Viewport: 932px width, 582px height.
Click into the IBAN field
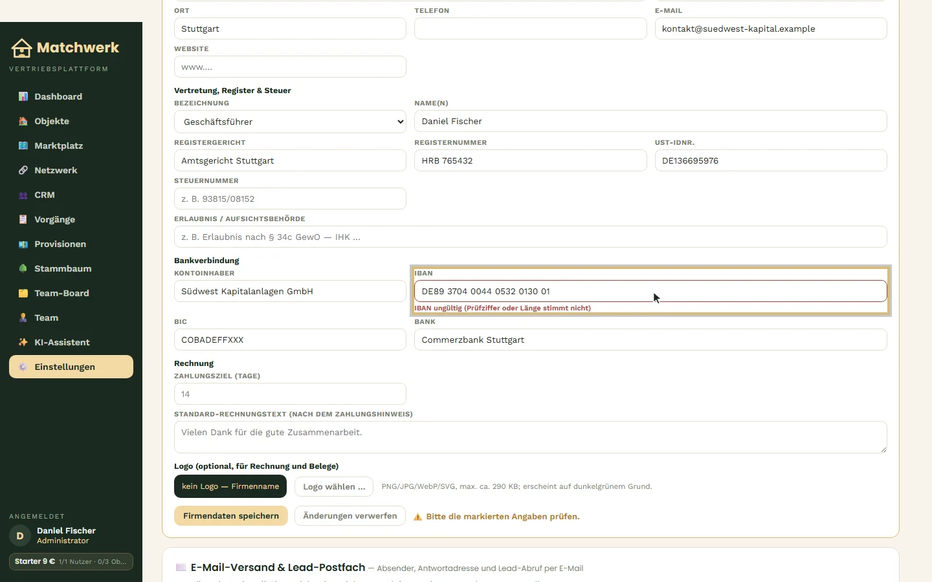point(650,291)
